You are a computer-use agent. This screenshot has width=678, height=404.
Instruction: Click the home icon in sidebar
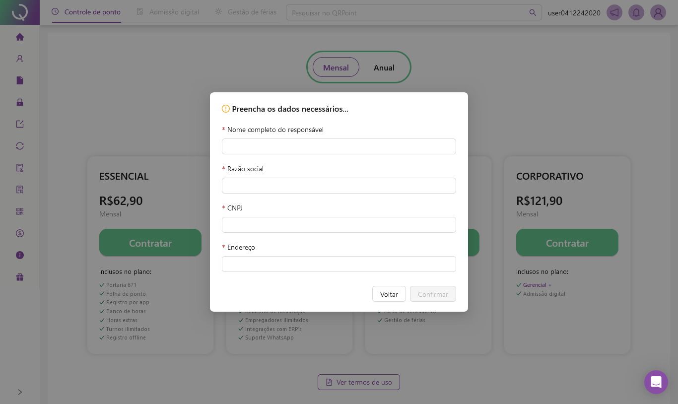coord(20,37)
